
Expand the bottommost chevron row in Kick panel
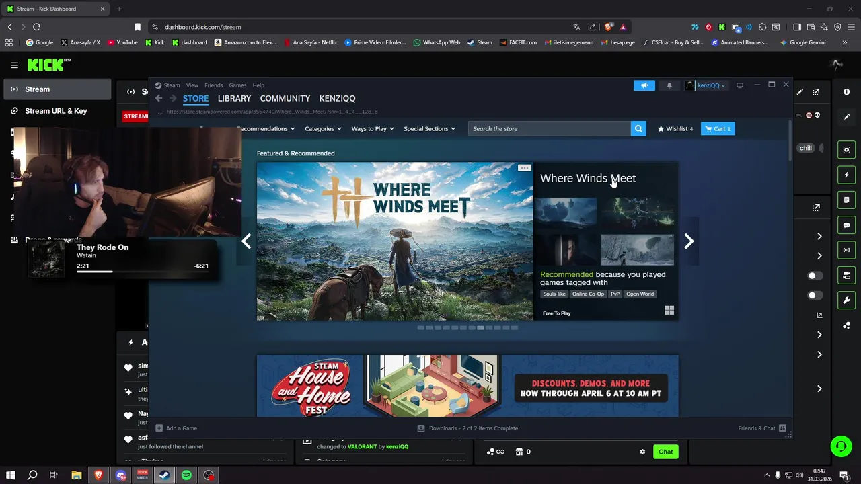pyautogui.click(x=819, y=389)
